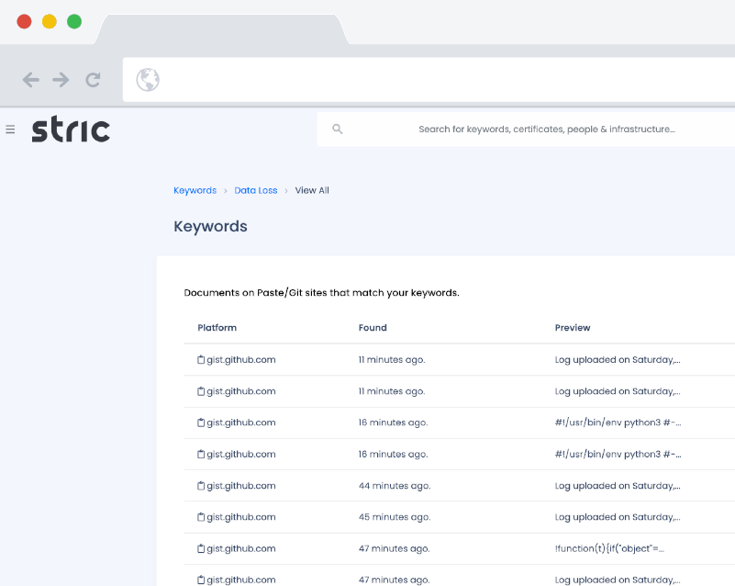Click clipboard icon in first gist.github.com row
735x586 pixels.
pos(201,360)
